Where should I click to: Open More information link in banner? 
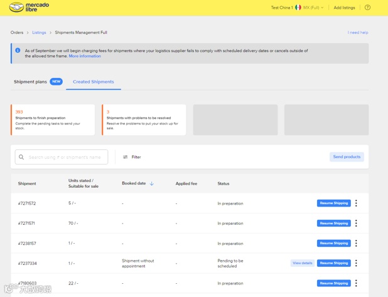coord(85,56)
